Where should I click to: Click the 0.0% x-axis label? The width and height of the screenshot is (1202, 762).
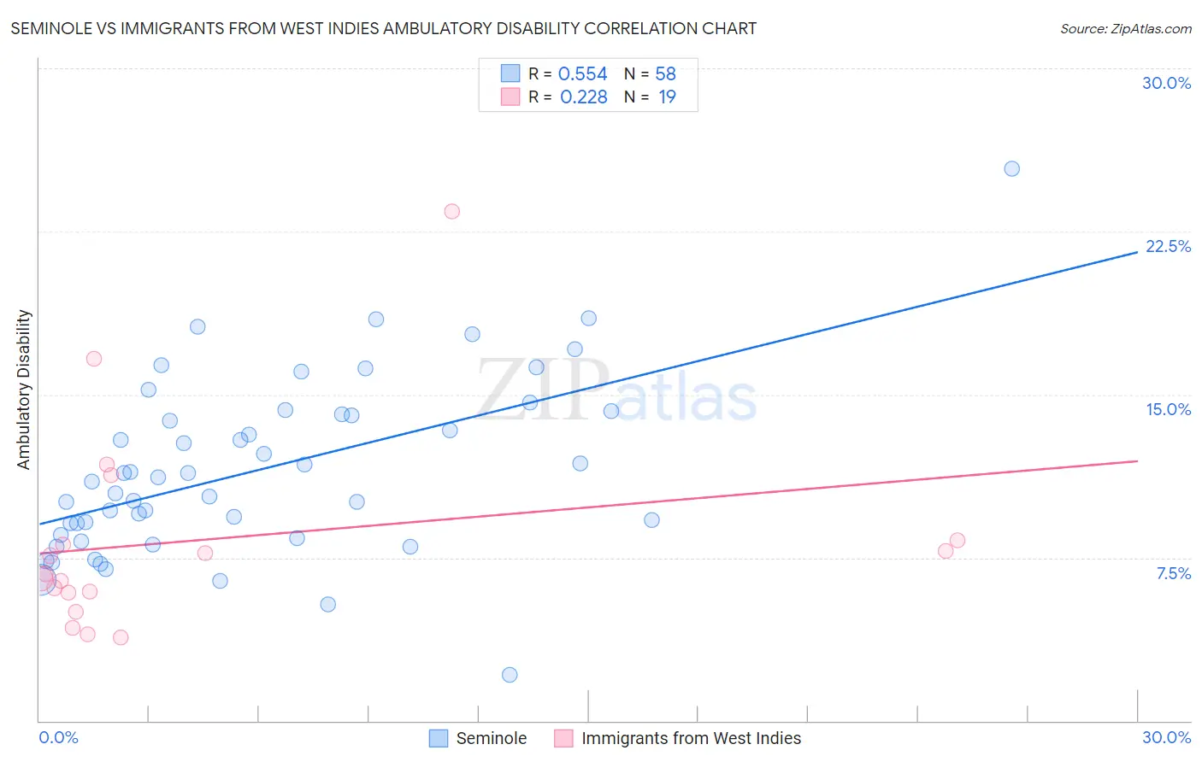click(x=58, y=737)
